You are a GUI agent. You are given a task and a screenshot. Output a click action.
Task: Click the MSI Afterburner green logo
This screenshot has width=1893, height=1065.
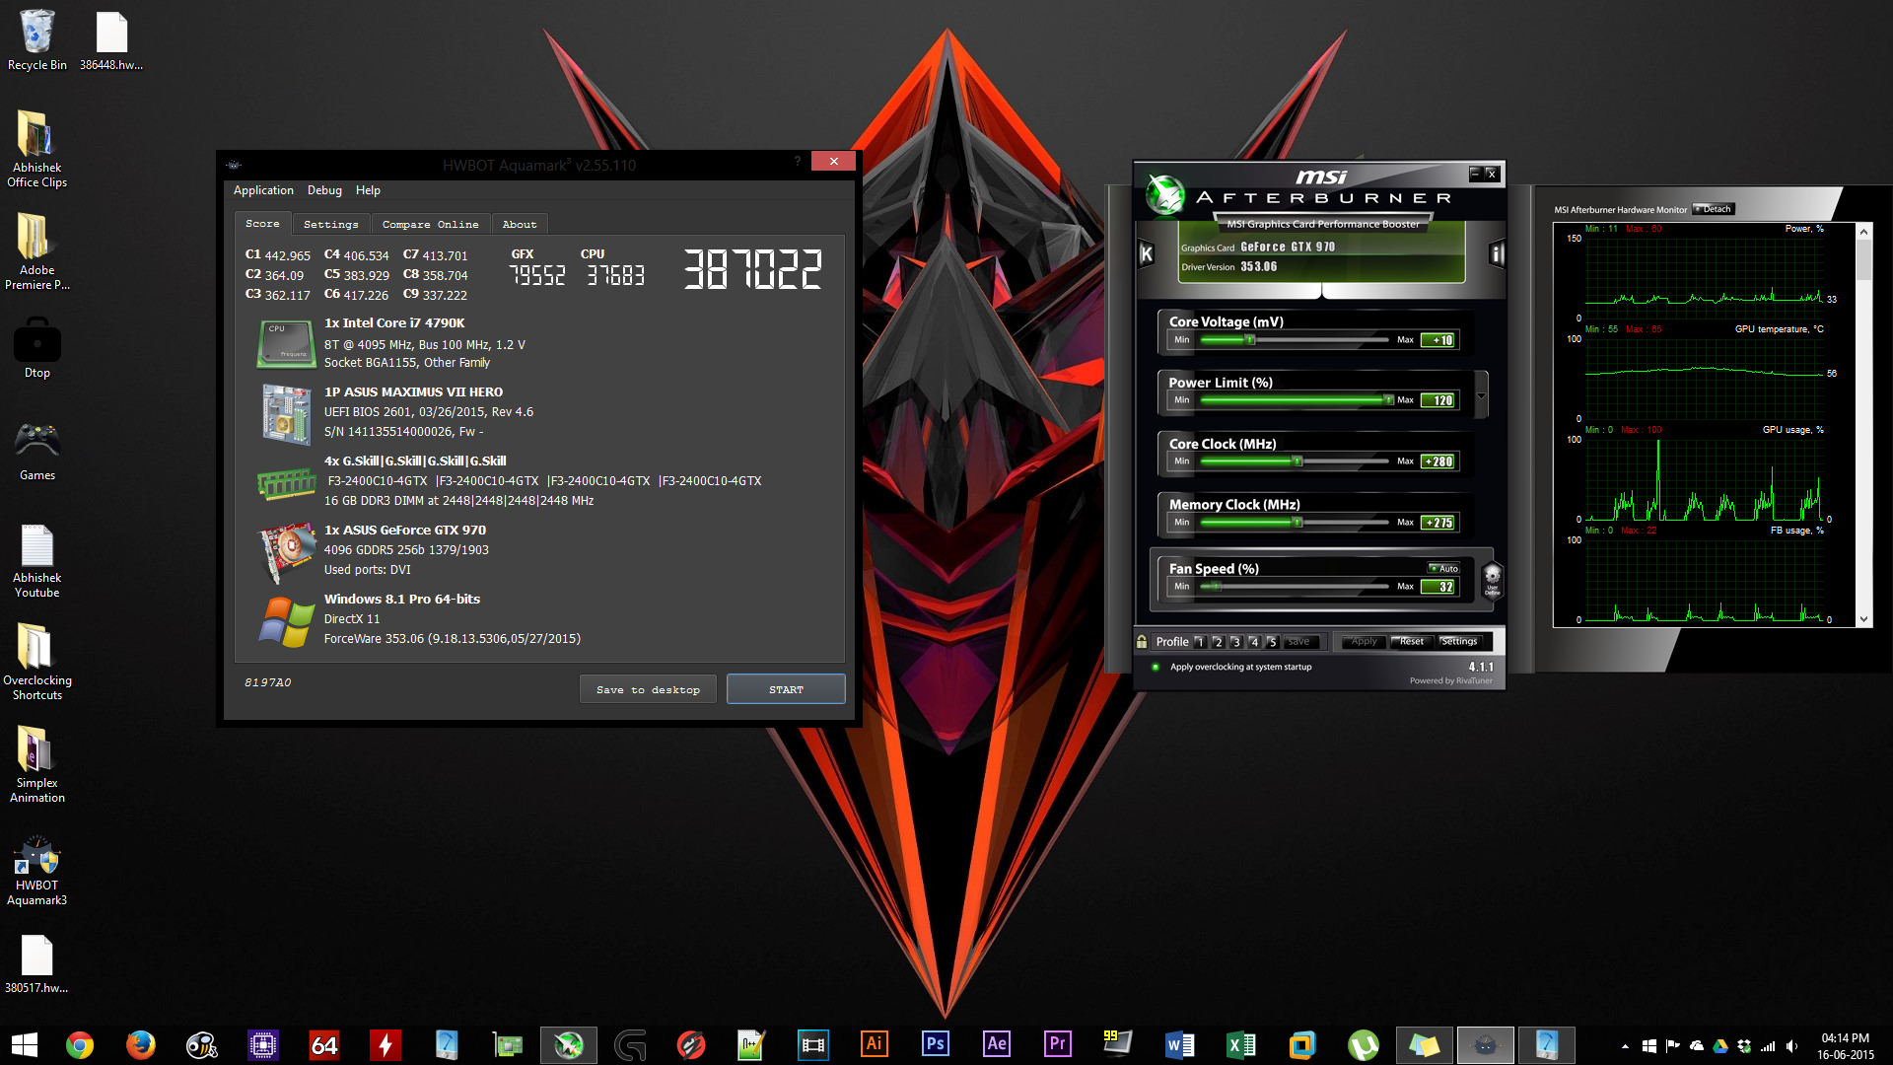1164,194
